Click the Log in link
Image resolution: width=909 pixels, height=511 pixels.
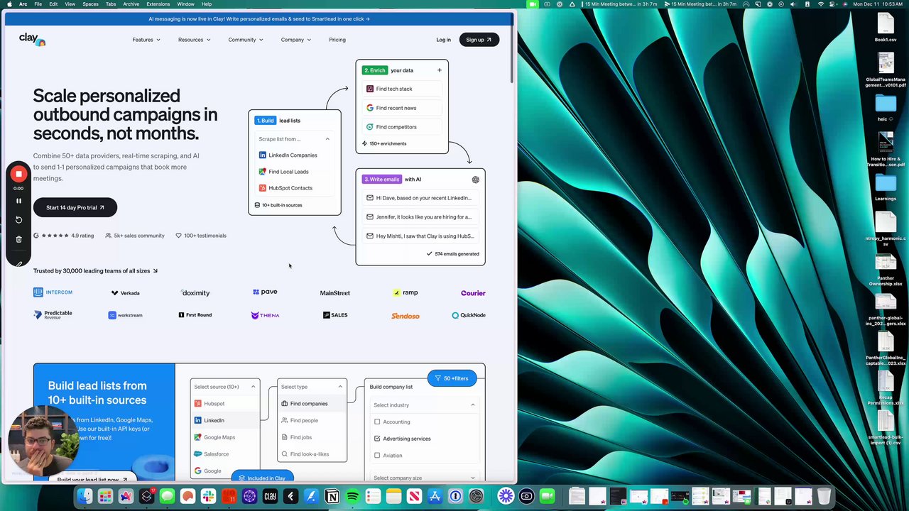443,40
